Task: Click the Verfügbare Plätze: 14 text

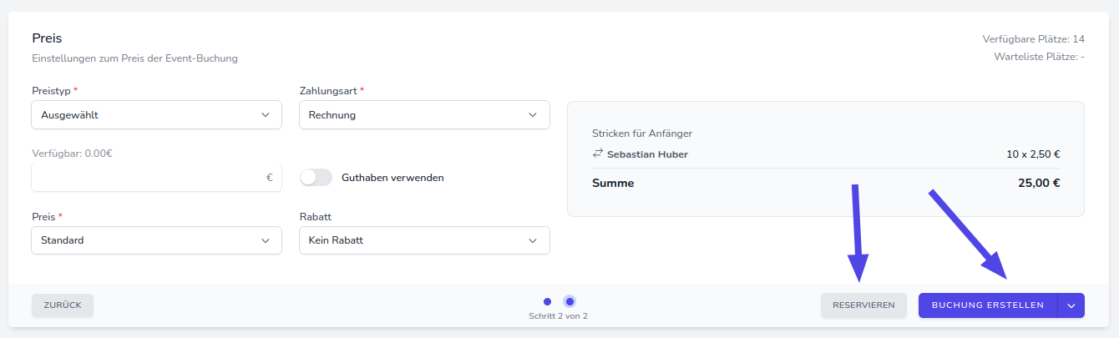Action: tap(1033, 39)
